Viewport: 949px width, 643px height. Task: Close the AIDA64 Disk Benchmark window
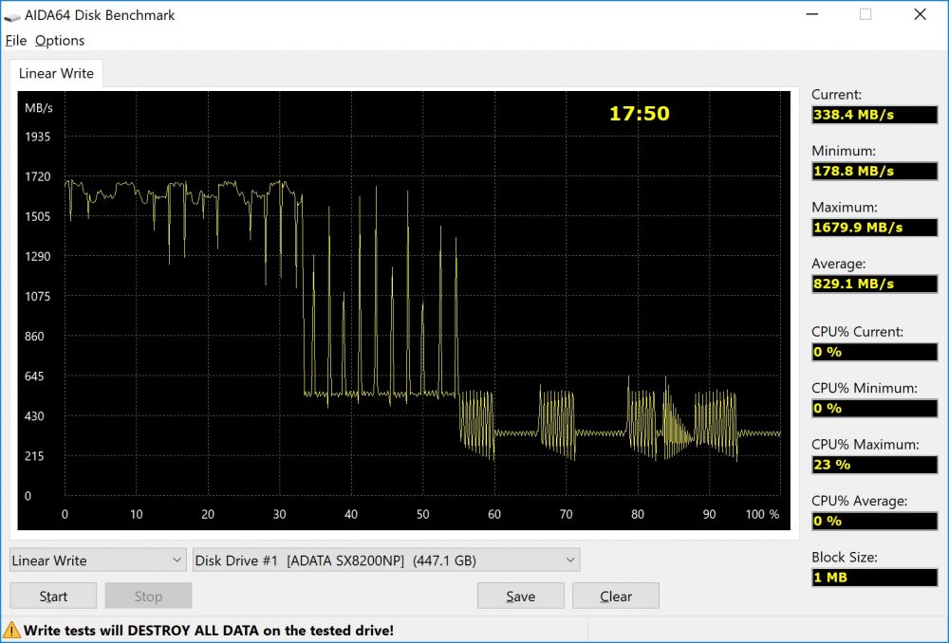point(920,14)
